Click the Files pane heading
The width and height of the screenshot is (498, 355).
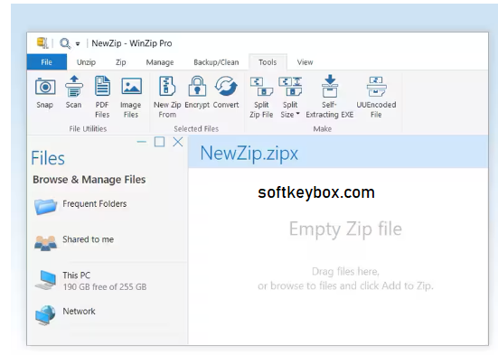pos(48,158)
